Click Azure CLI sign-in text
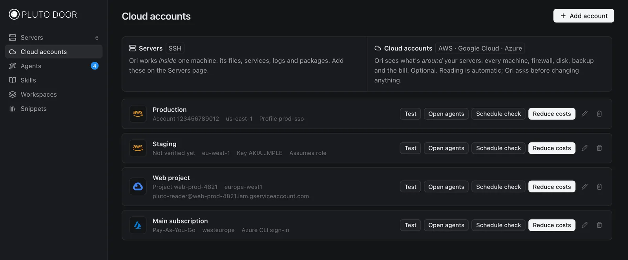Screen dimensions: 628x260 [265, 230]
